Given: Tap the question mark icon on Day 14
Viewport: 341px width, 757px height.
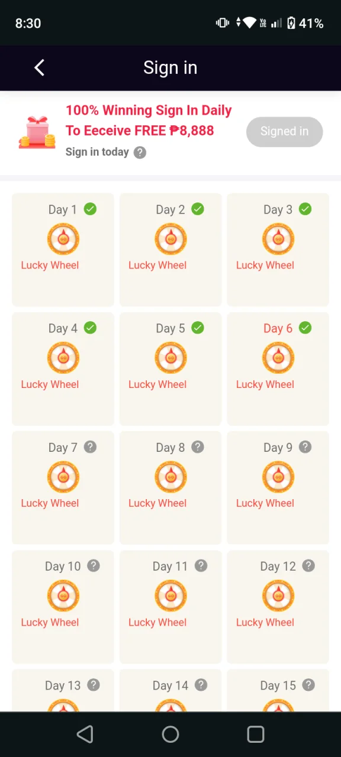Looking at the screenshot, I should pyautogui.click(x=201, y=685).
